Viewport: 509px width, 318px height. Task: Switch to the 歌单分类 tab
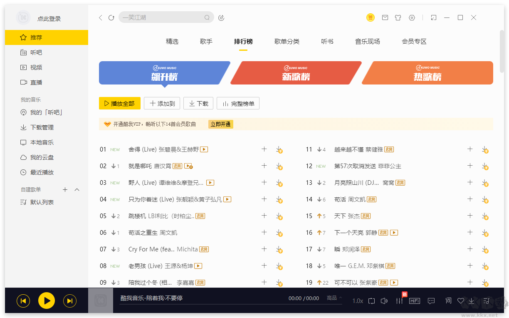coord(287,42)
